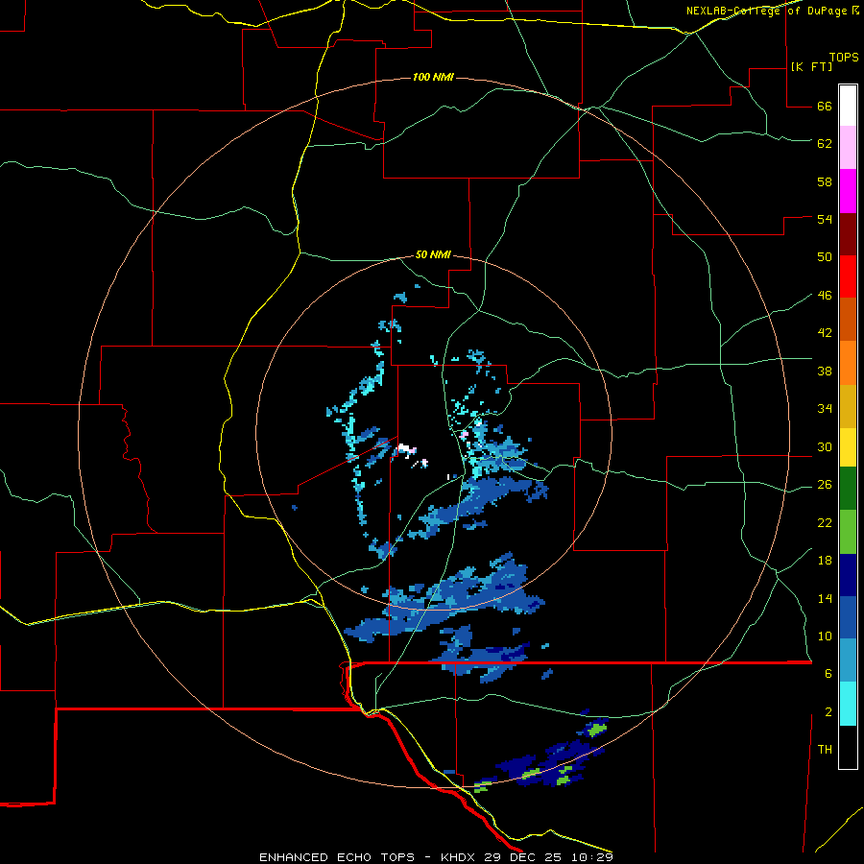Click the legend value 50
The image size is (864, 864).
825,257
